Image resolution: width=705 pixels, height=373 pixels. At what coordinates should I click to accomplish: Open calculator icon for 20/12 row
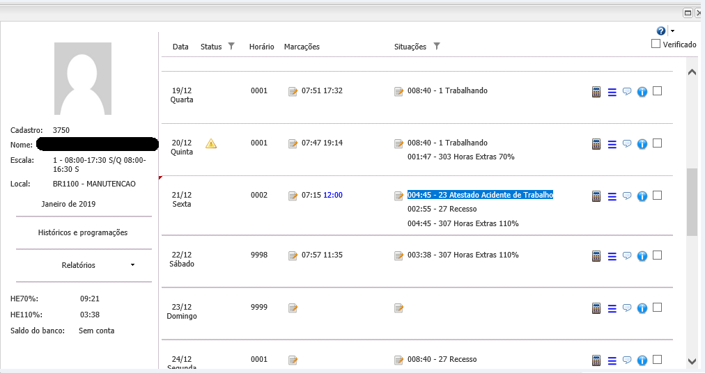tap(596, 144)
